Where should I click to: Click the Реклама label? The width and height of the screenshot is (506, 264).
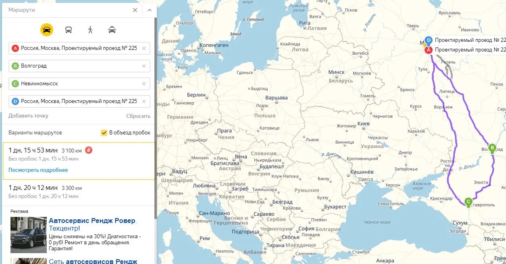pyautogui.click(x=19, y=211)
